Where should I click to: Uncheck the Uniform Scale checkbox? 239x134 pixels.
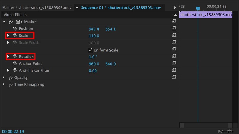(91, 50)
